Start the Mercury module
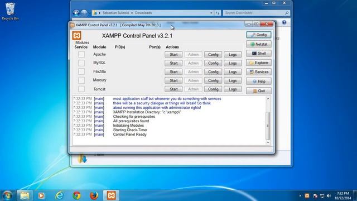This screenshot has width=357, height=201. [x=173, y=80]
